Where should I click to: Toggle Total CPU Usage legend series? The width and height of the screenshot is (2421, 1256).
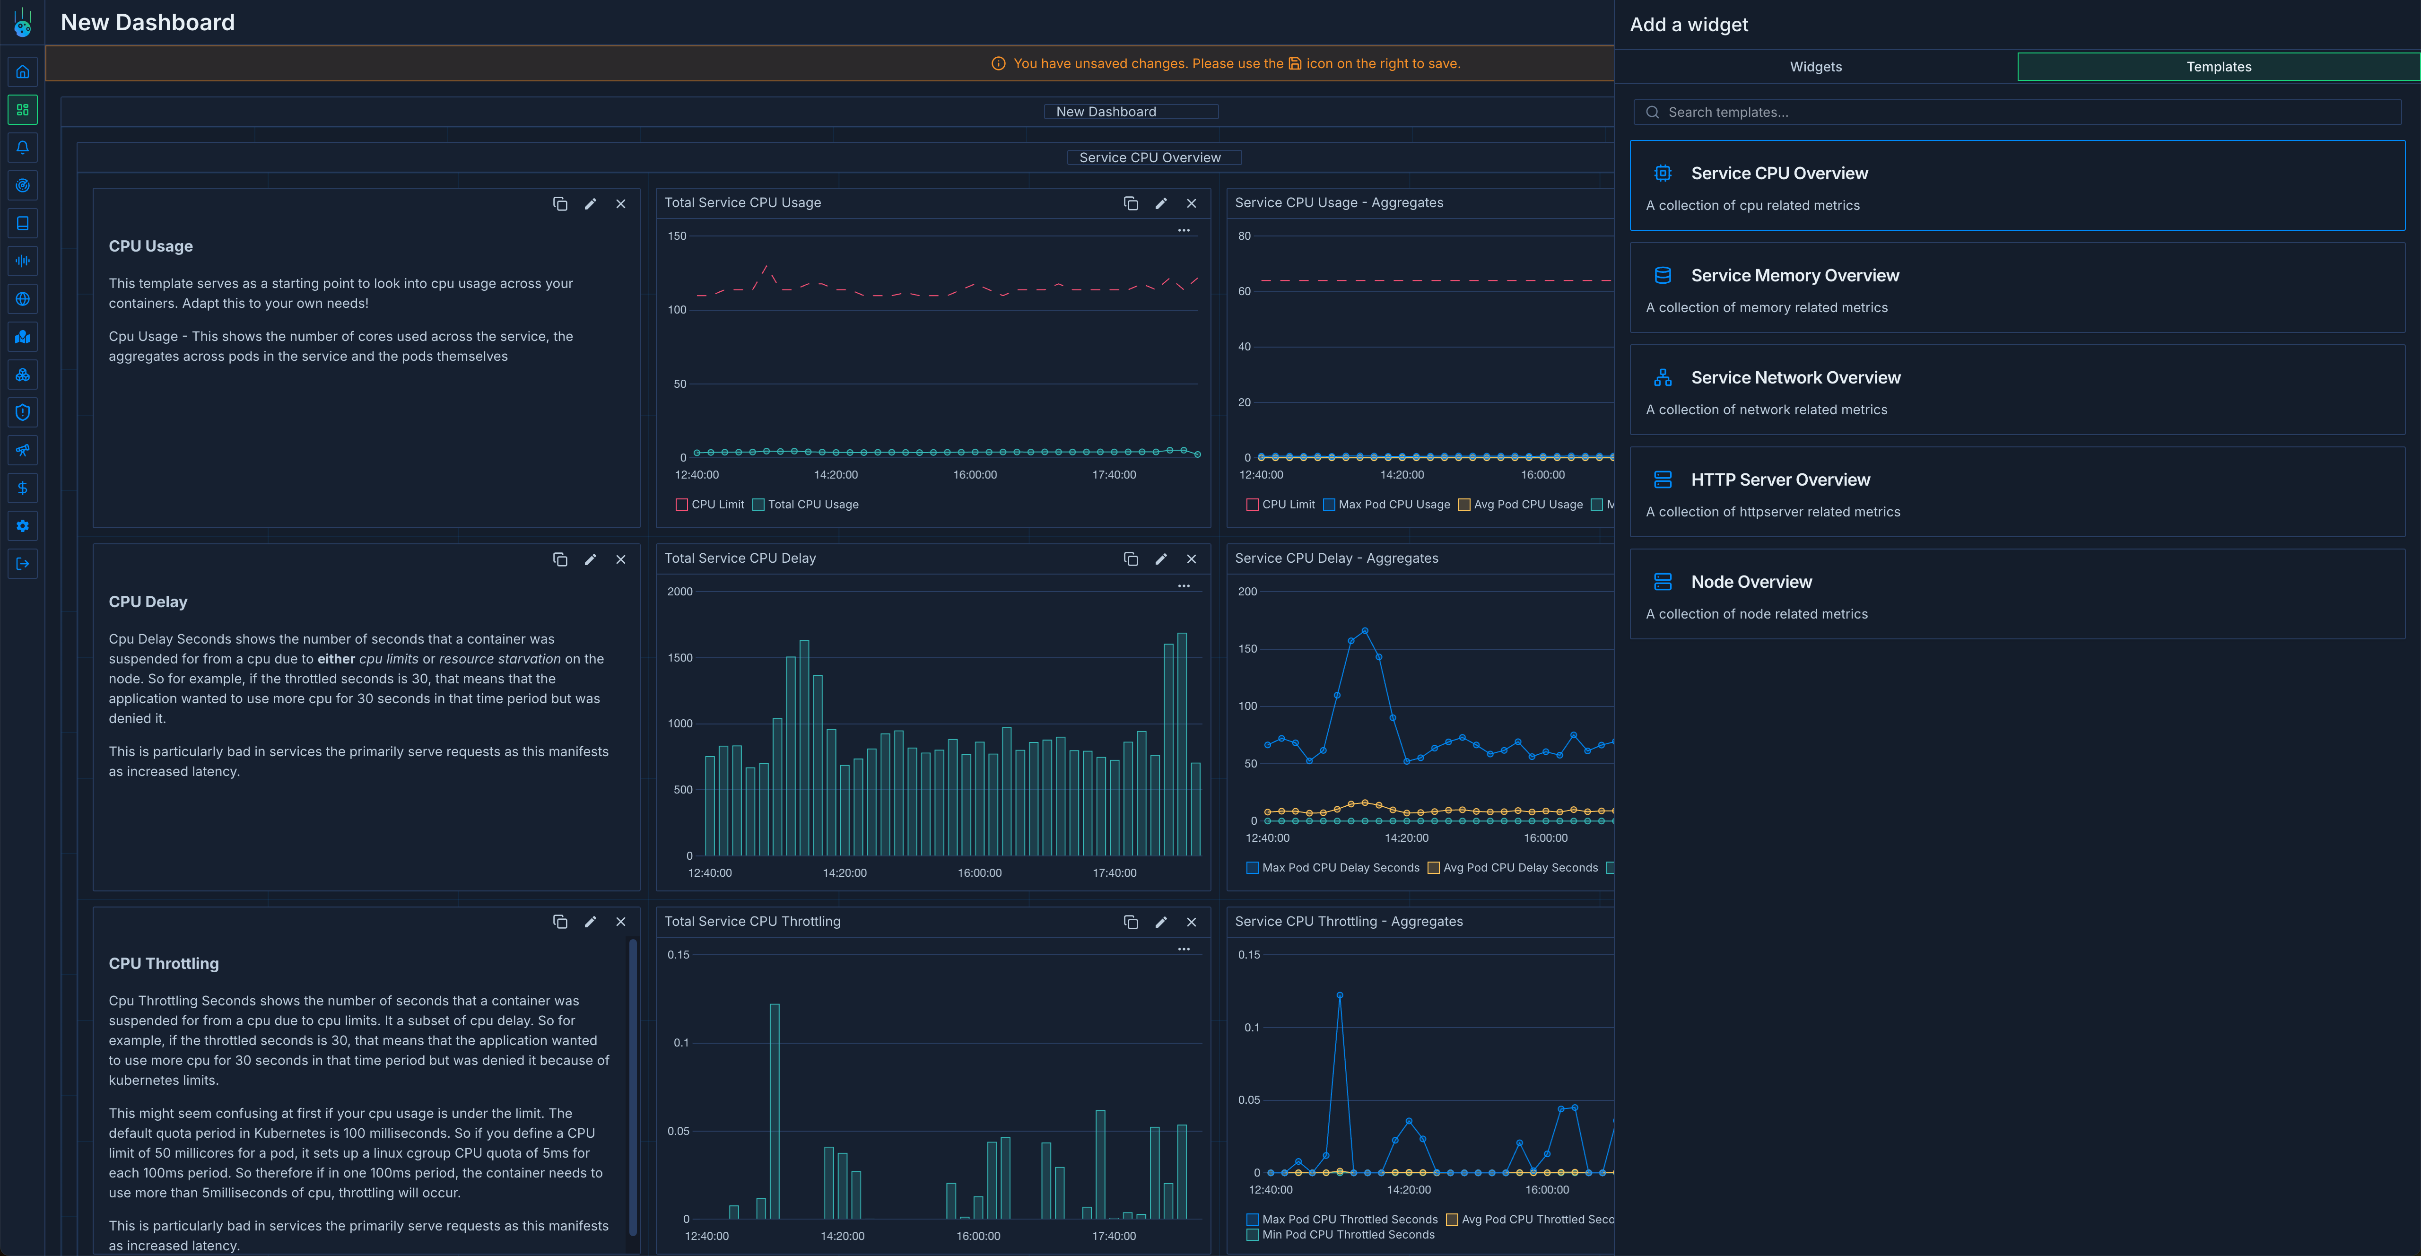click(805, 505)
